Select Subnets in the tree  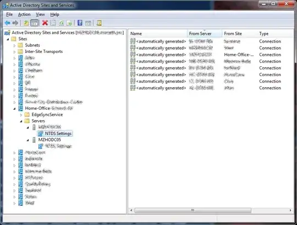pos(32,45)
